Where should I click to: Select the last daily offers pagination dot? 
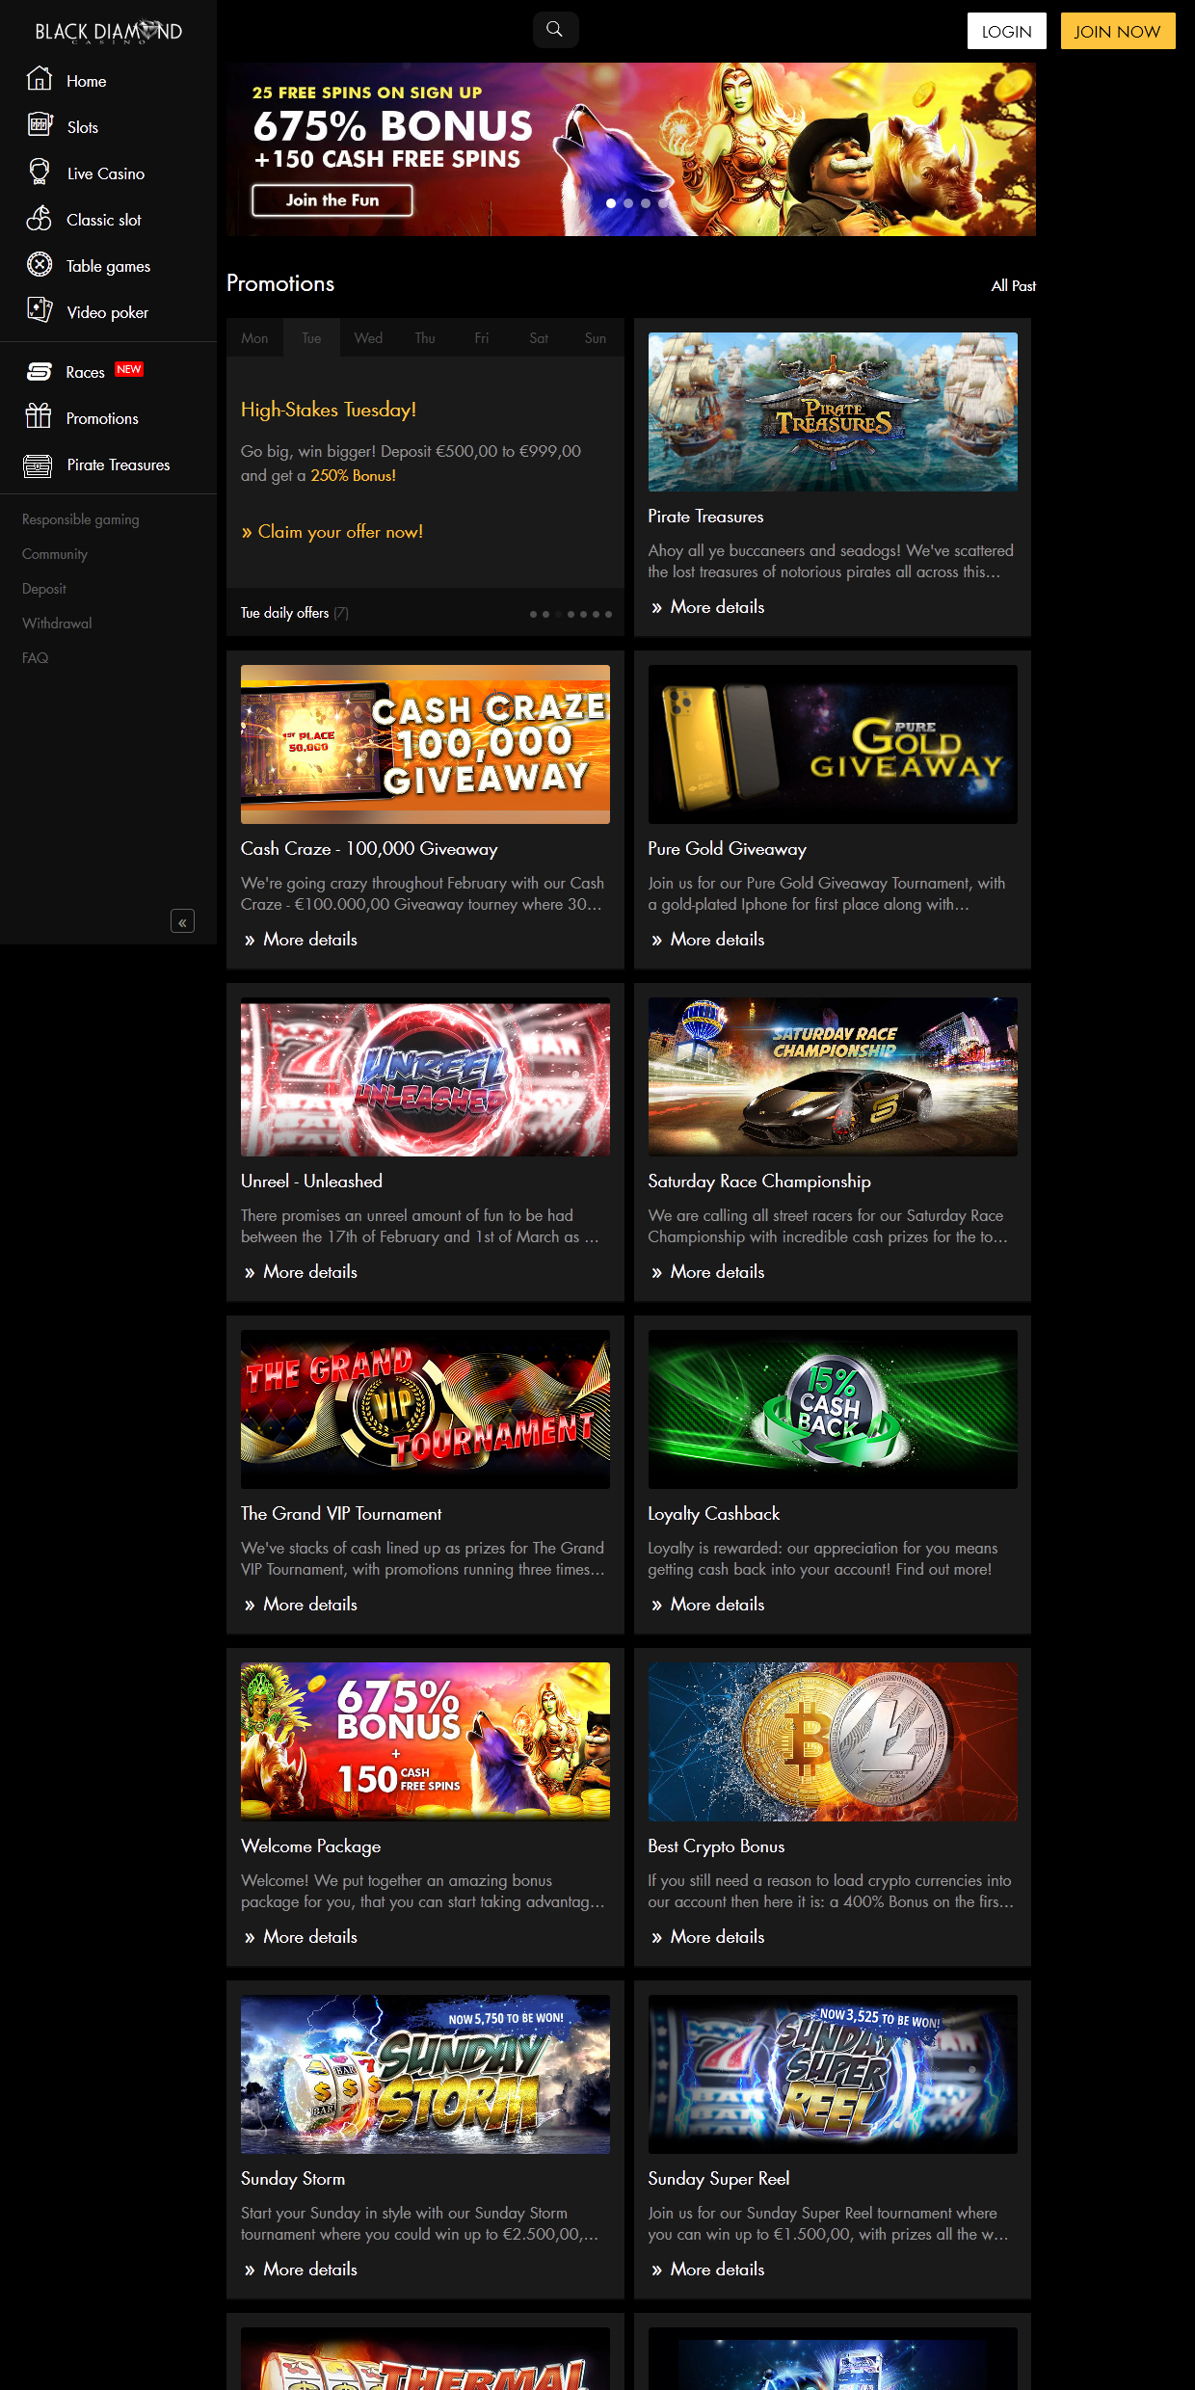[608, 614]
